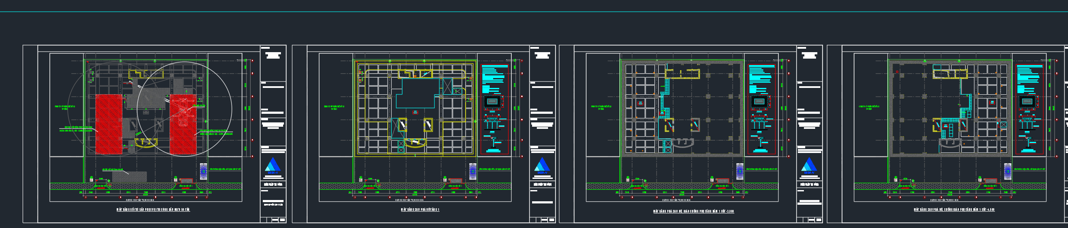Viewport: 1068px width, 228px height.
Task: Pick the blue triangle logo on third sheet
Action: point(809,166)
